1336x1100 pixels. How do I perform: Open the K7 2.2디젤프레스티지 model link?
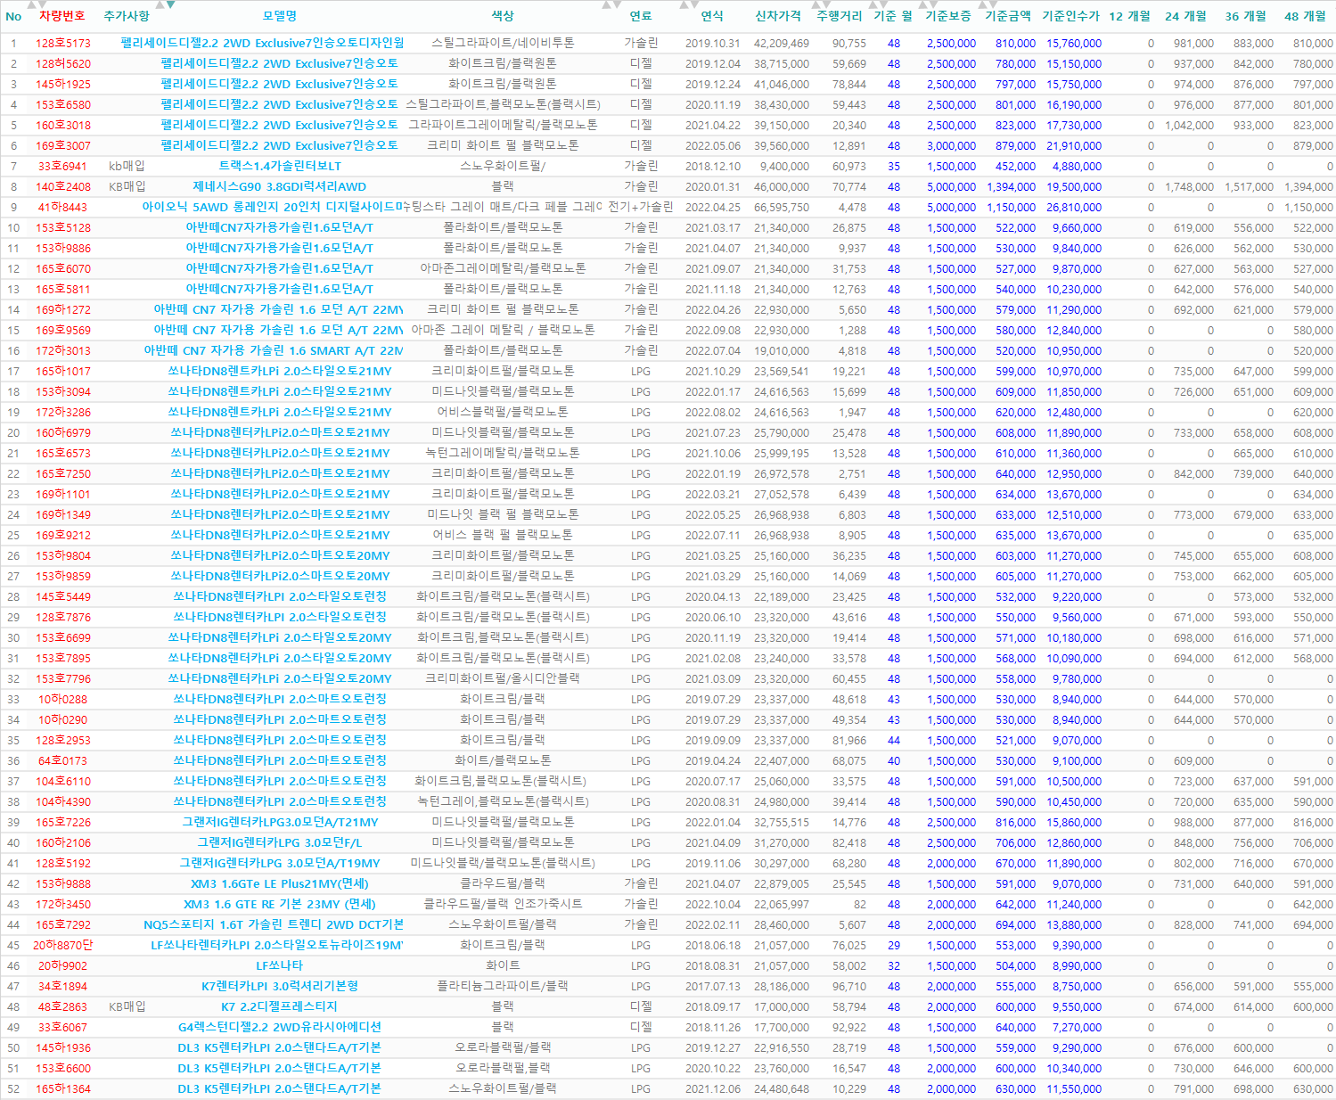280,1006
